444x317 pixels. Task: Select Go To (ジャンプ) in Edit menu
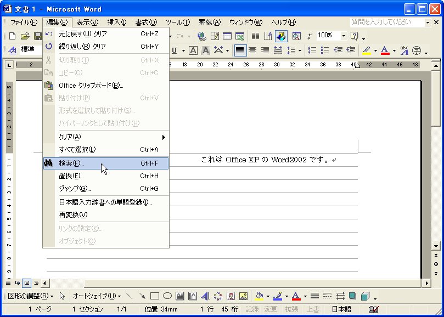coord(106,189)
